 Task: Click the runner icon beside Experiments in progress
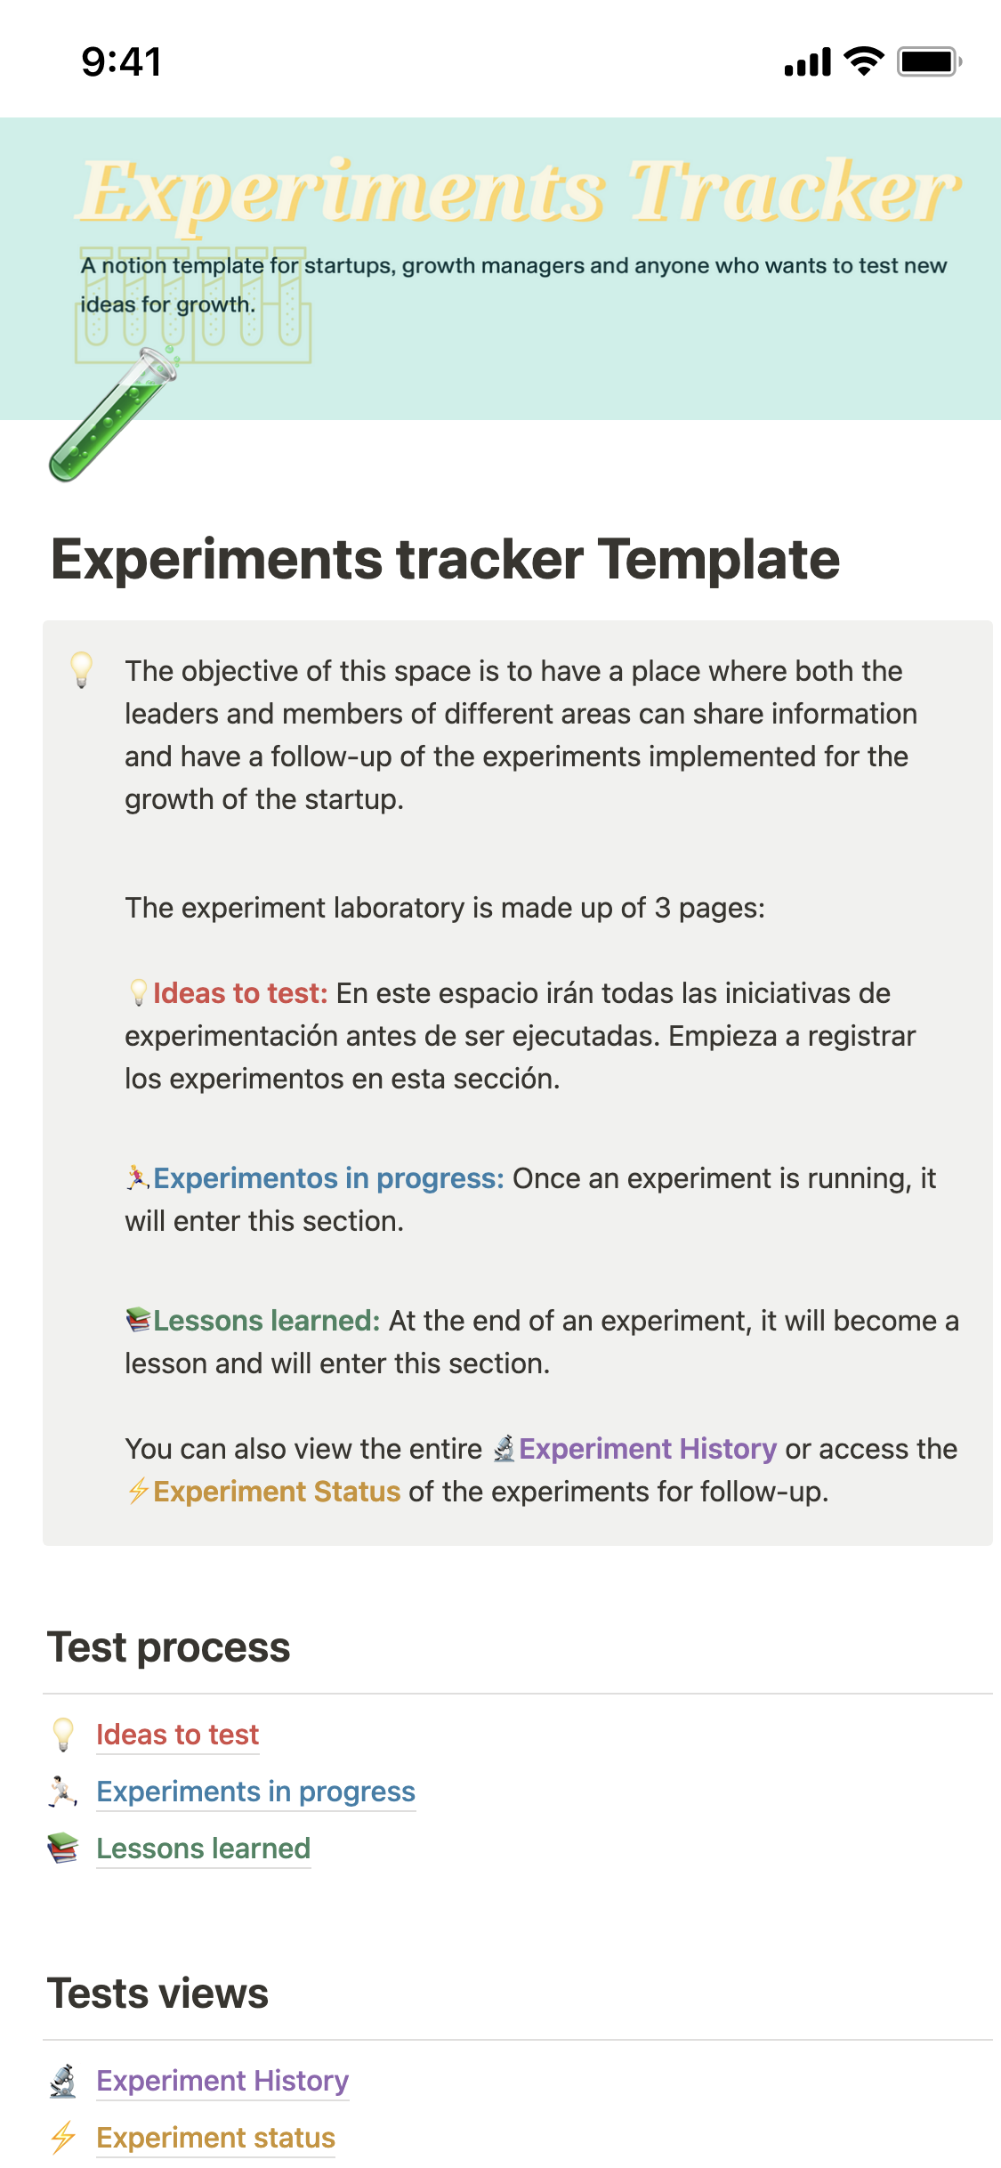(63, 1792)
